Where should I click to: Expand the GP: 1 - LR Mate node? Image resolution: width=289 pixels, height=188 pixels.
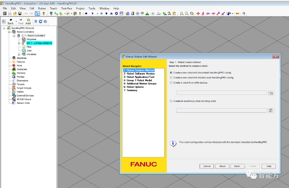coord(19,43)
